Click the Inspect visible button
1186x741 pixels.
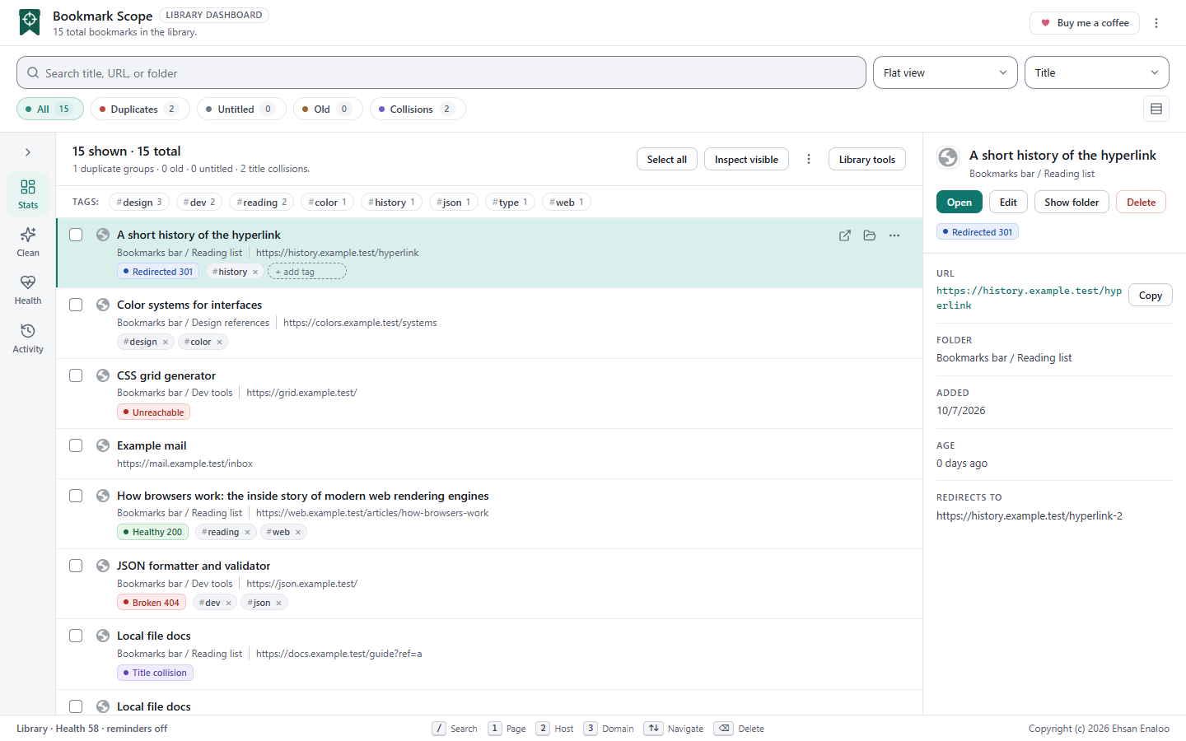pyautogui.click(x=746, y=159)
